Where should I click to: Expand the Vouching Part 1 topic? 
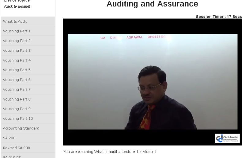tap(28, 31)
